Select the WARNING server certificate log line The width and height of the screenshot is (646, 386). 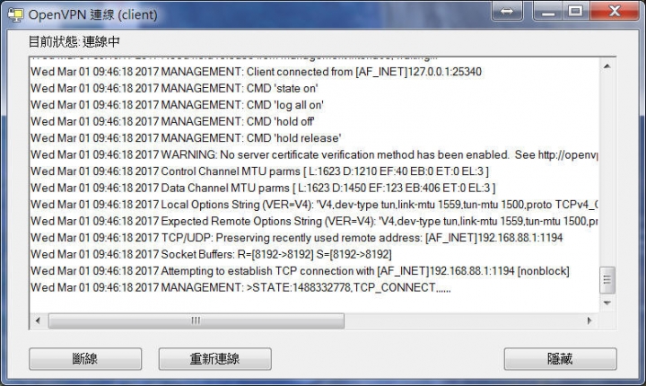[x=314, y=155]
